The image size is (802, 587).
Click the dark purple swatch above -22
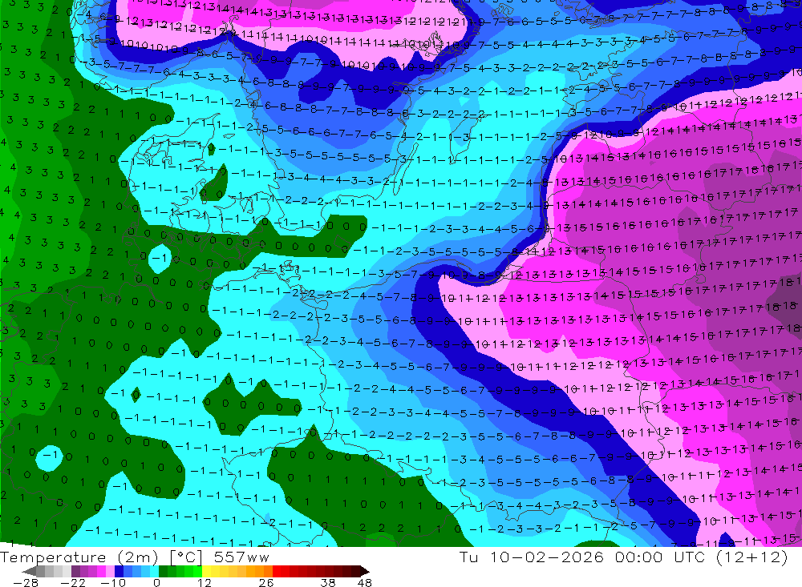point(75,571)
